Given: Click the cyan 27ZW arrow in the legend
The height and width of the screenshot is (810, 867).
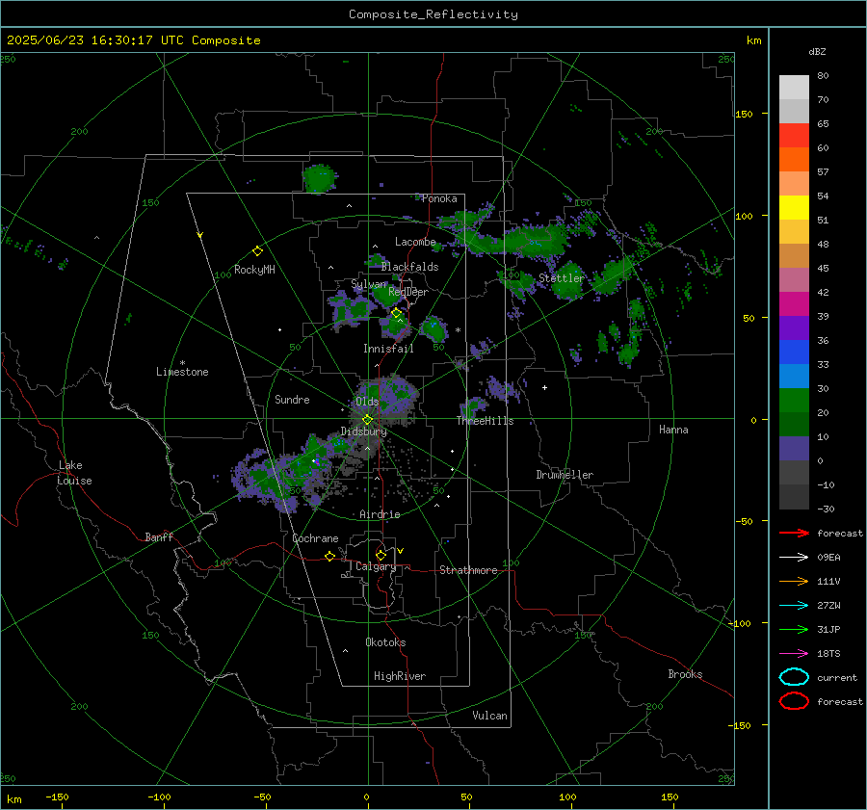Looking at the screenshot, I should pyautogui.click(x=794, y=606).
